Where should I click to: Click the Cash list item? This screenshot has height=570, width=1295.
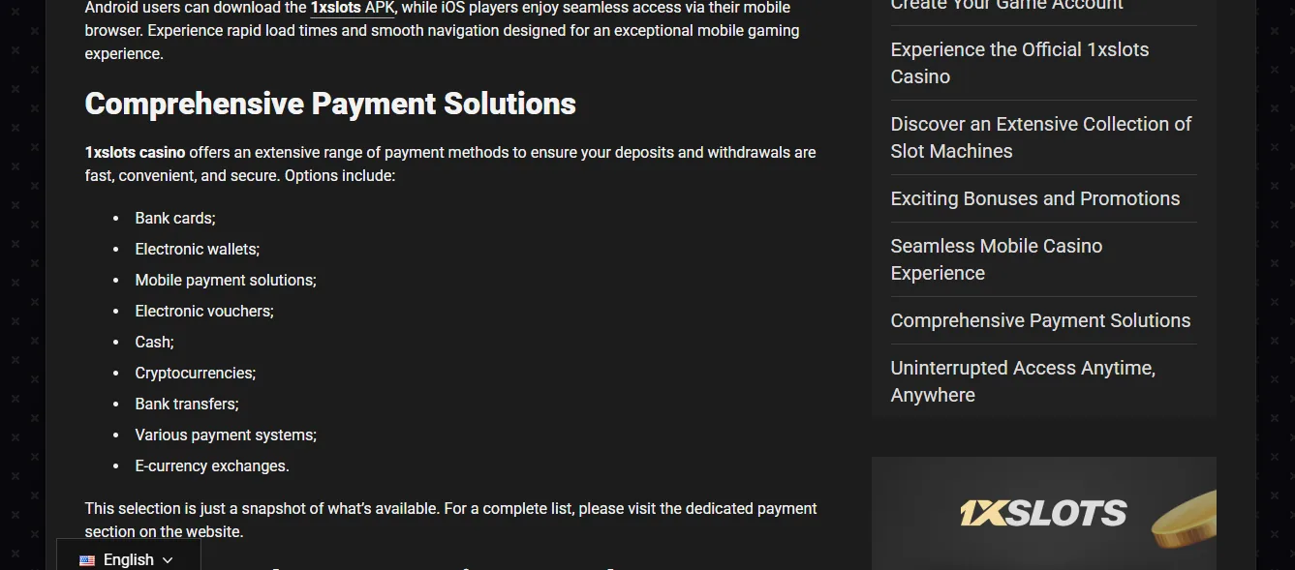(x=155, y=343)
